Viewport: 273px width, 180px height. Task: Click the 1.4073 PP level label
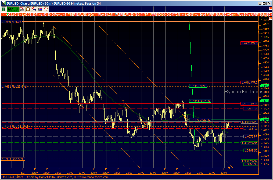pyautogui.click(x=250, y=136)
